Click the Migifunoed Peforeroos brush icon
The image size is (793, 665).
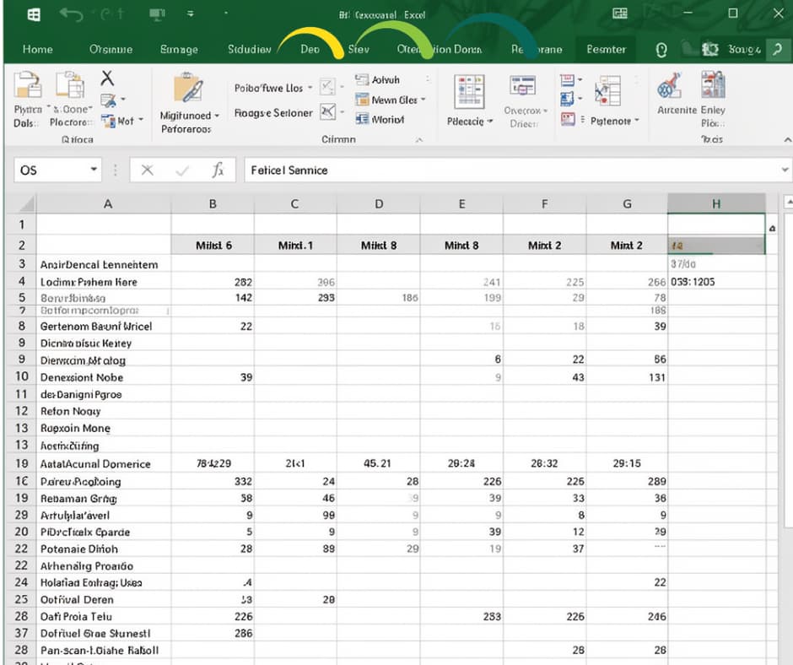(188, 88)
